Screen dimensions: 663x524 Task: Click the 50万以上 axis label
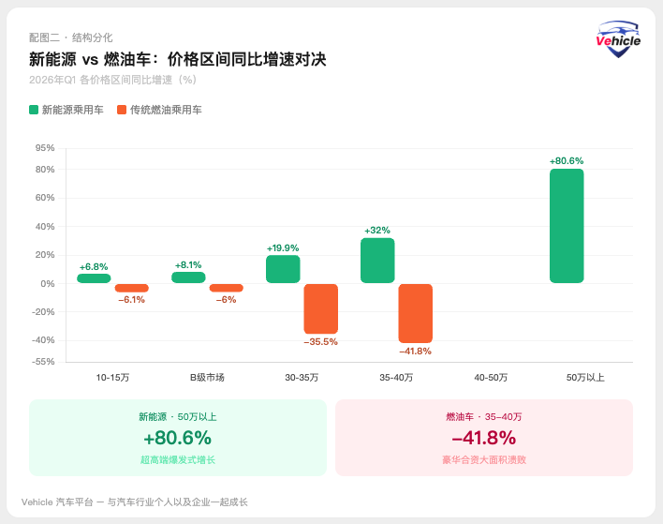[x=585, y=378]
